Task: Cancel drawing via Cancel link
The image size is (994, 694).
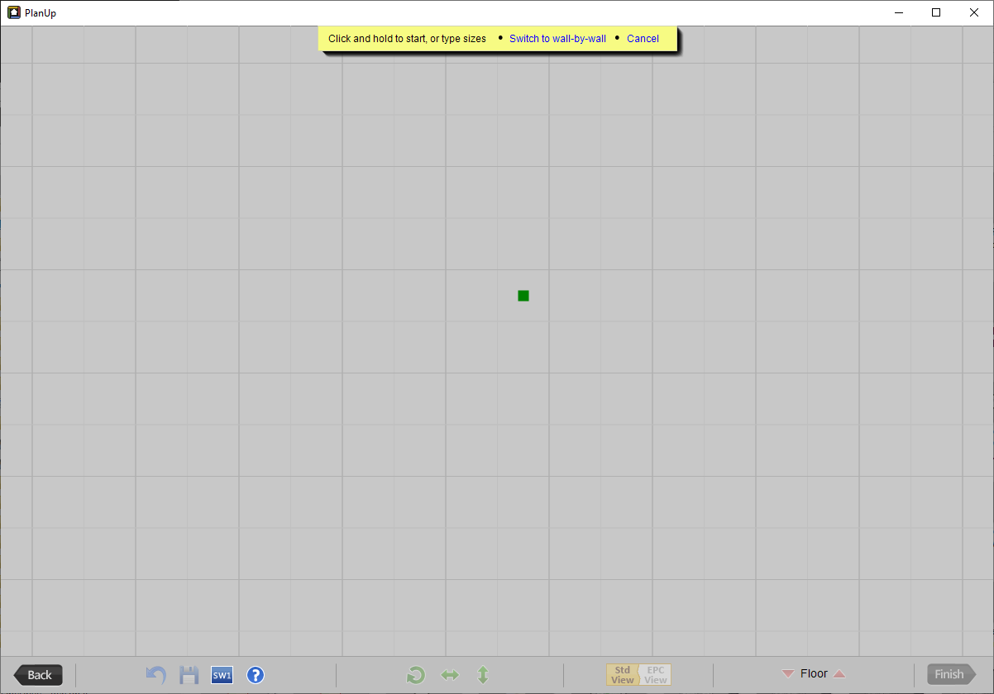Action: (x=643, y=39)
